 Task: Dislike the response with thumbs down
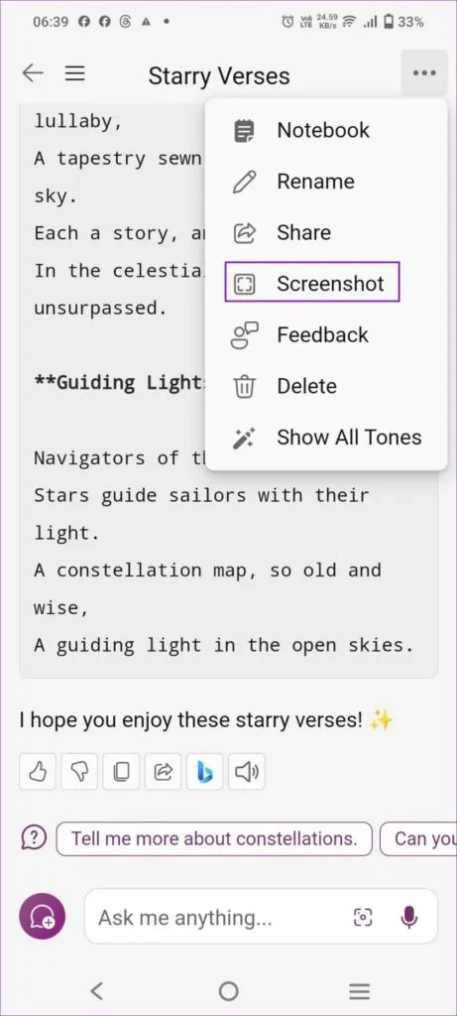pyautogui.click(x=79, y=772)
